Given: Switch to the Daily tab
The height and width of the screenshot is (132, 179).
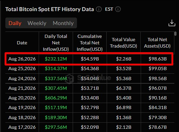Looking at the screenshot, I should coord(15,23).
